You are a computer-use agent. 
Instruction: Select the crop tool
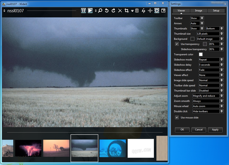coord(127,11)
